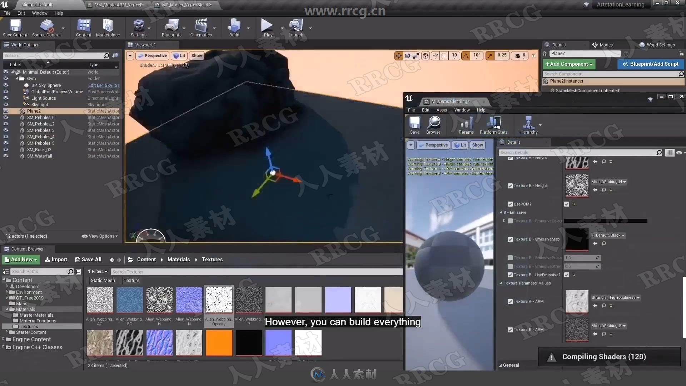Click the Asset menu in material editor

[442, 110]
